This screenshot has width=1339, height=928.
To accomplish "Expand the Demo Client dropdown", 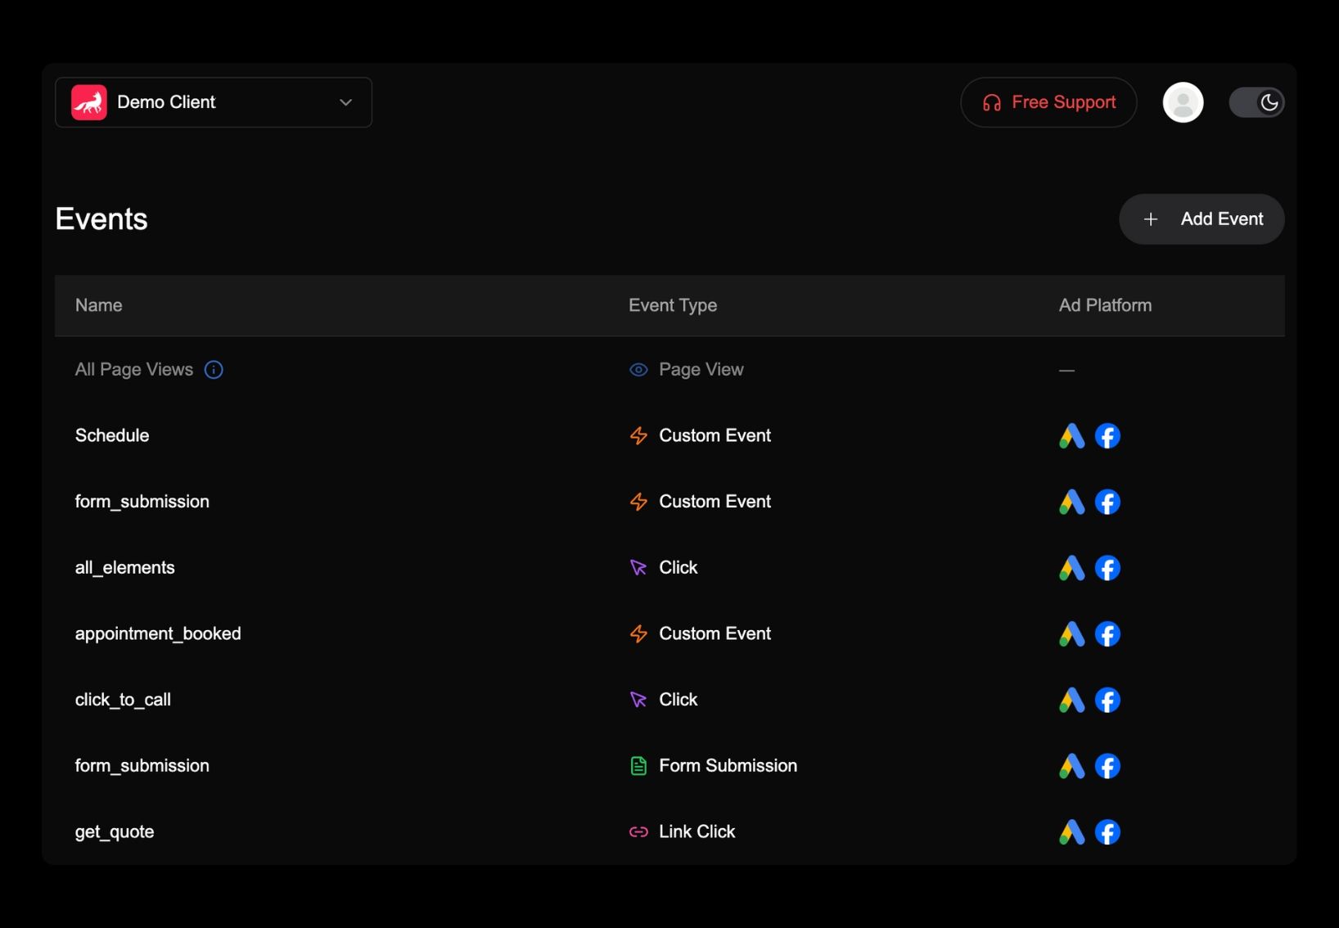I will 213,102.
